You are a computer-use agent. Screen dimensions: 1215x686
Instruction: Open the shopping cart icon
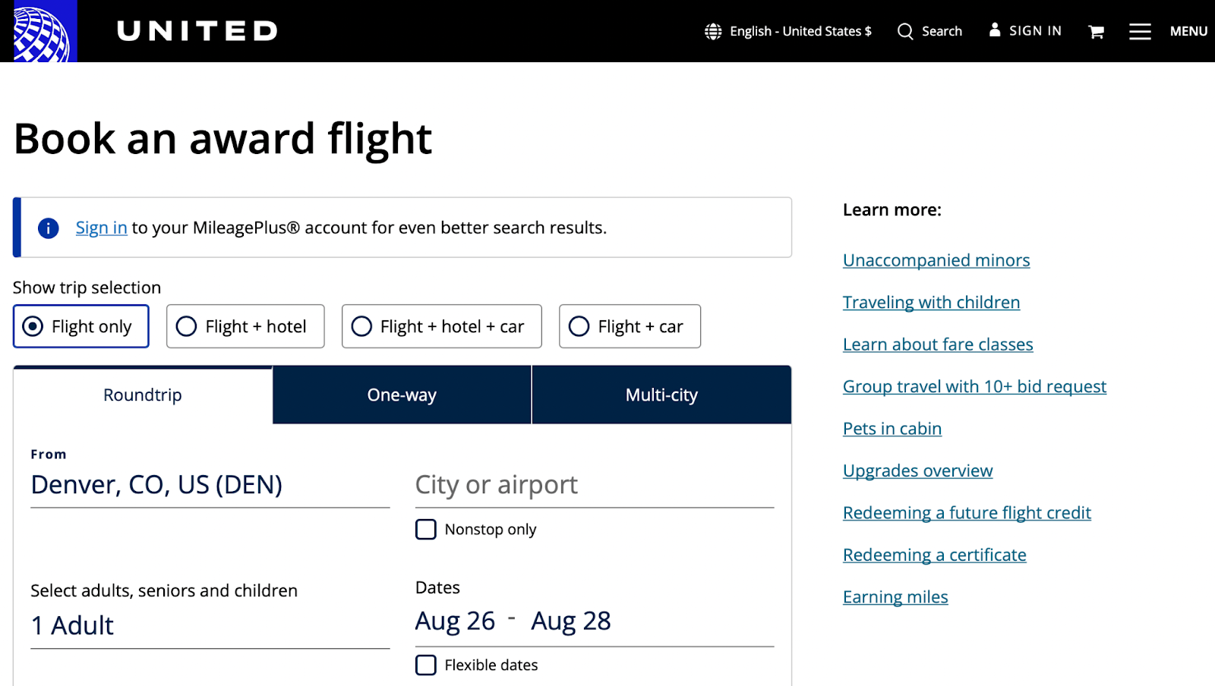pos(1096,32)
